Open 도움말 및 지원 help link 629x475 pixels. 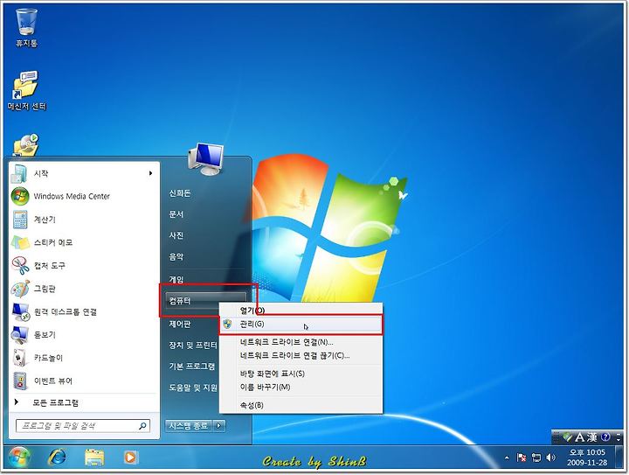(193, 388)
